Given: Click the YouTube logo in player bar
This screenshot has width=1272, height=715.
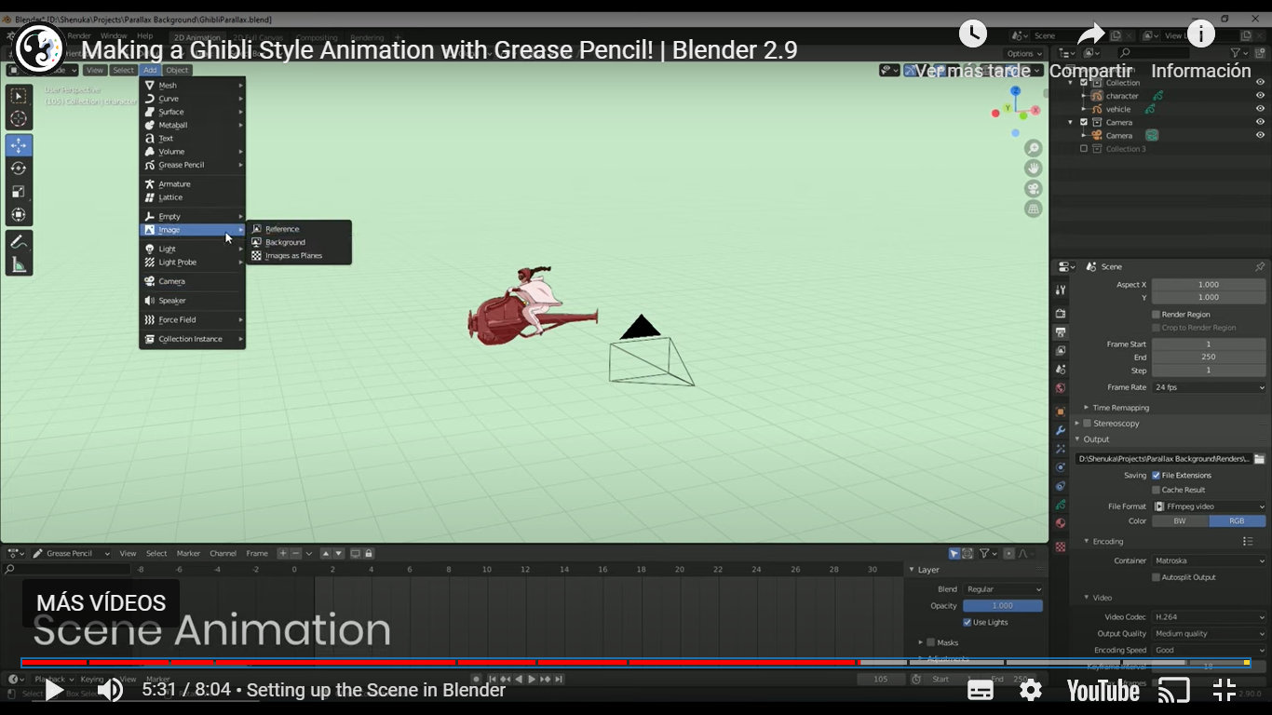Looking at the screenshot, I should (x=1103, y=690).
